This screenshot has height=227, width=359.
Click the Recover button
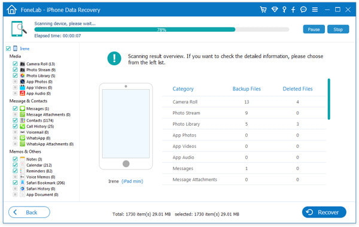[324, 212]
